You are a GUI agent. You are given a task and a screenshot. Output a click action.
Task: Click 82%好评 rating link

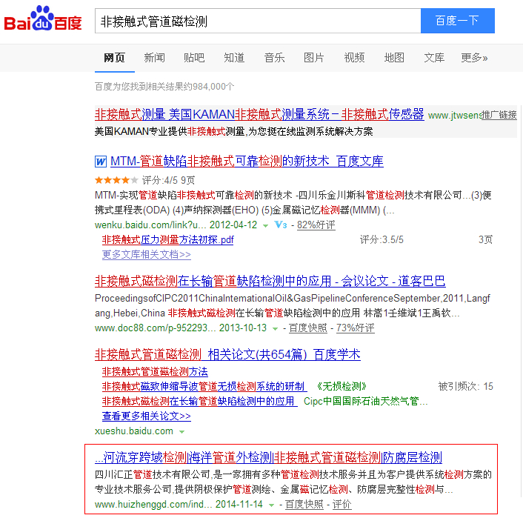point(316,225)
